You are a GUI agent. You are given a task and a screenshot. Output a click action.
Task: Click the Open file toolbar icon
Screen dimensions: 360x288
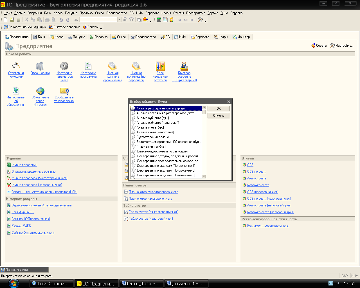tap(12, 20)
